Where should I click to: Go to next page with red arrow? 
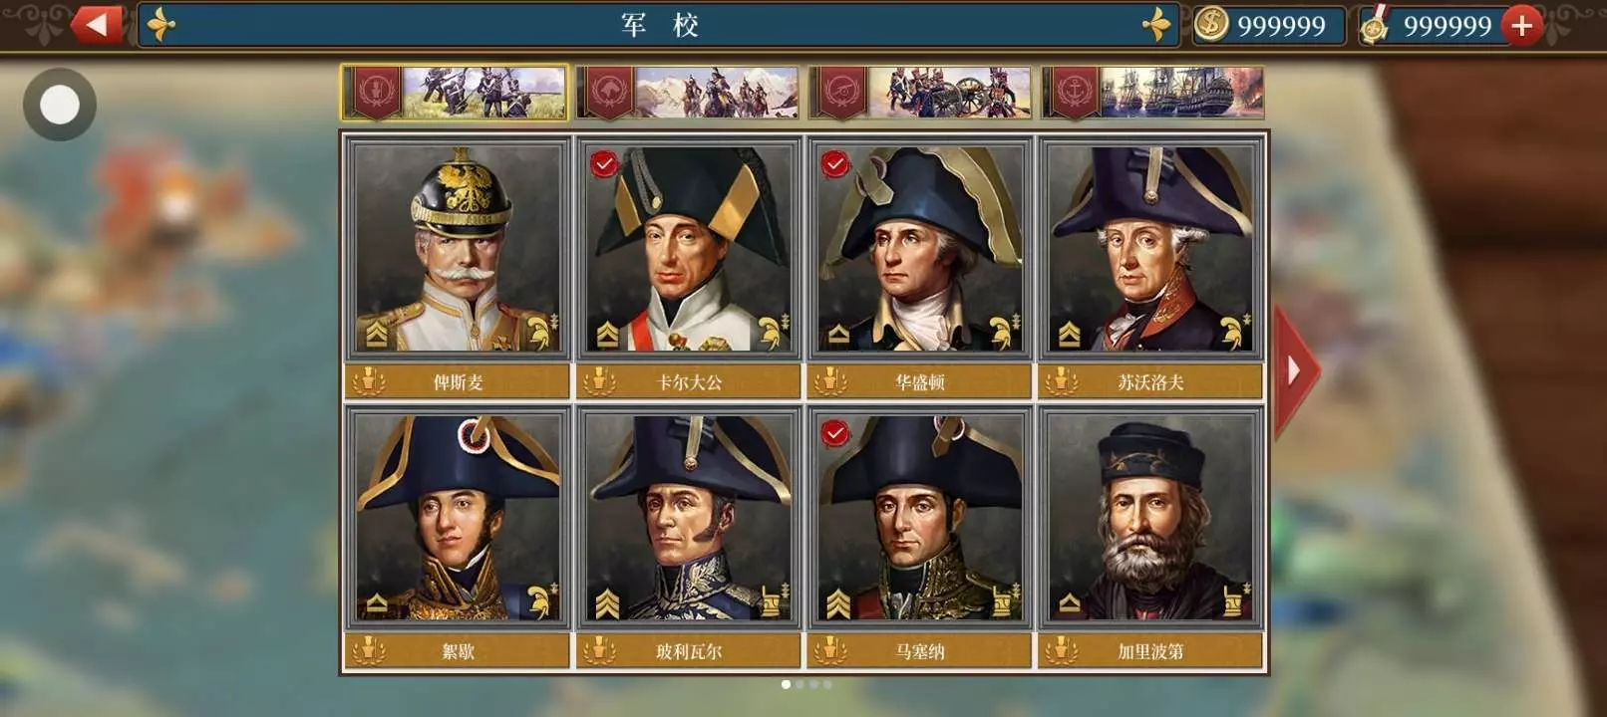1296,370
